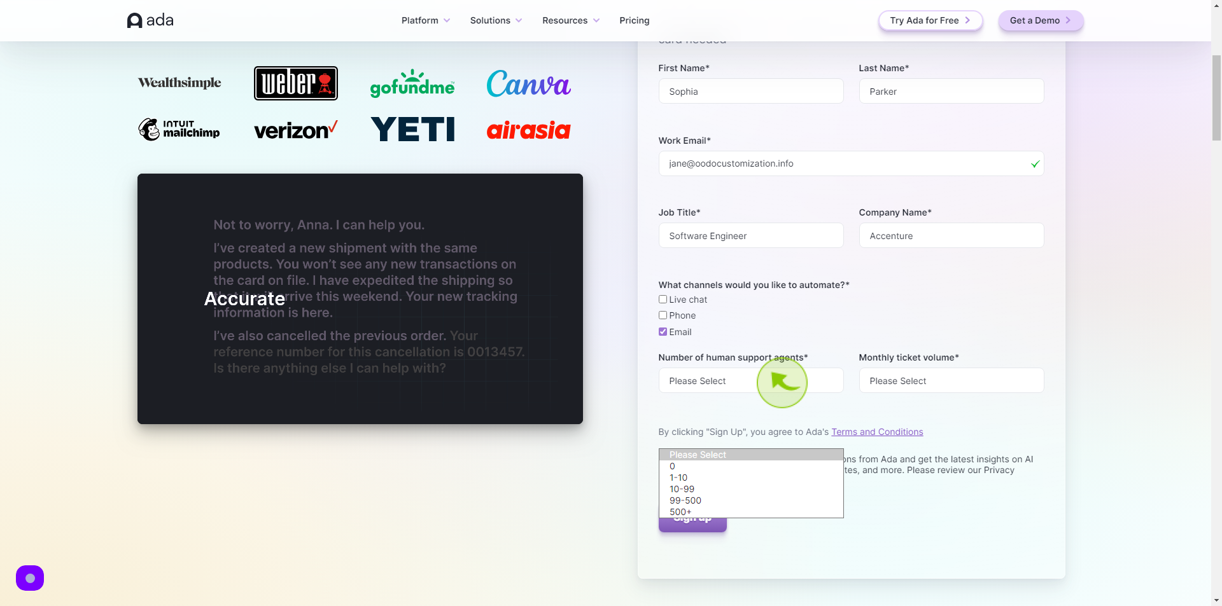Select the 10-99 option
Viewport: 1222px width, 606px height.
tap(751, 489)
